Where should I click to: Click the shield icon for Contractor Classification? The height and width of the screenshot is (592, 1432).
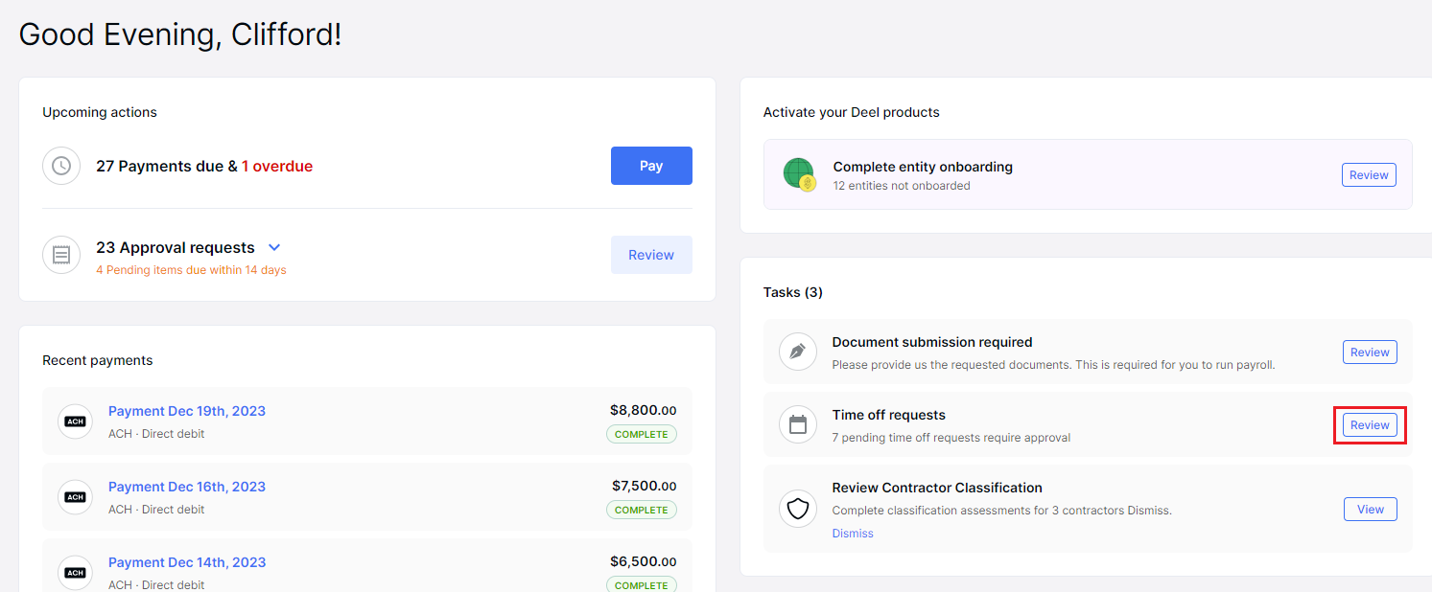798,509
